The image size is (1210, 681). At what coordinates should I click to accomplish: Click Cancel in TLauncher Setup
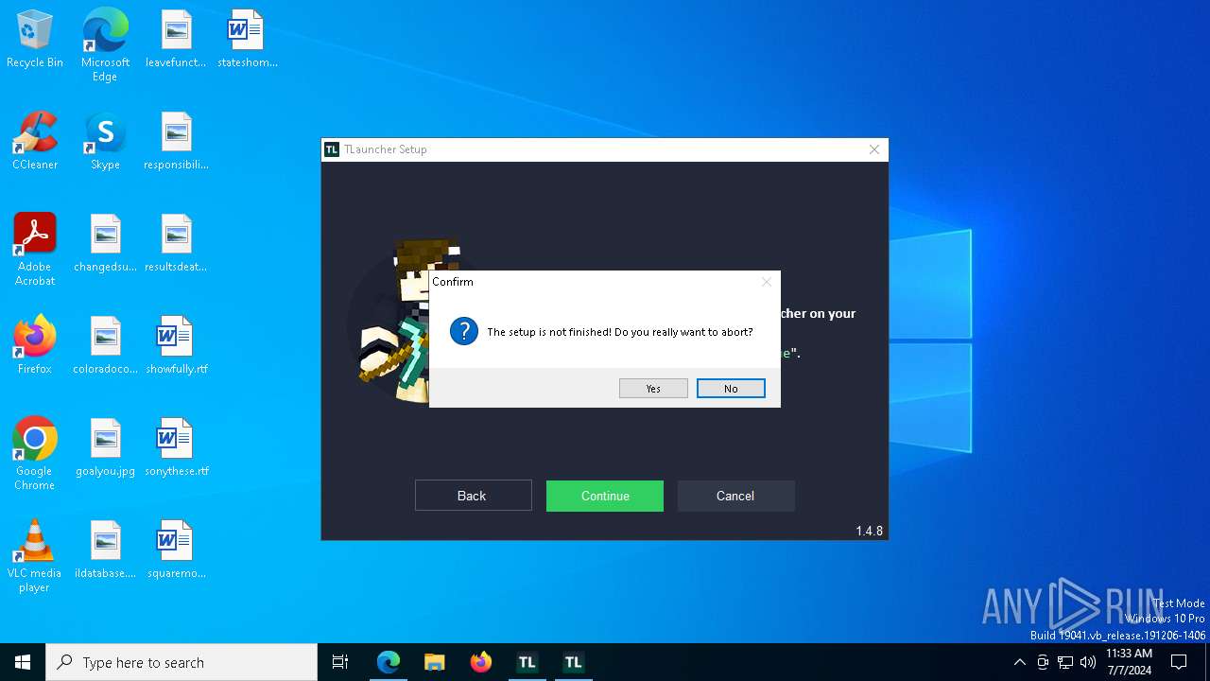click(735, 496)
